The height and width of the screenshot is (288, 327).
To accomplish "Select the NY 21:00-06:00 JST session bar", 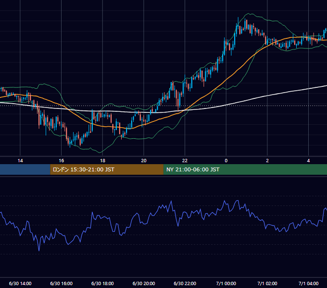I will pos(245,169).
